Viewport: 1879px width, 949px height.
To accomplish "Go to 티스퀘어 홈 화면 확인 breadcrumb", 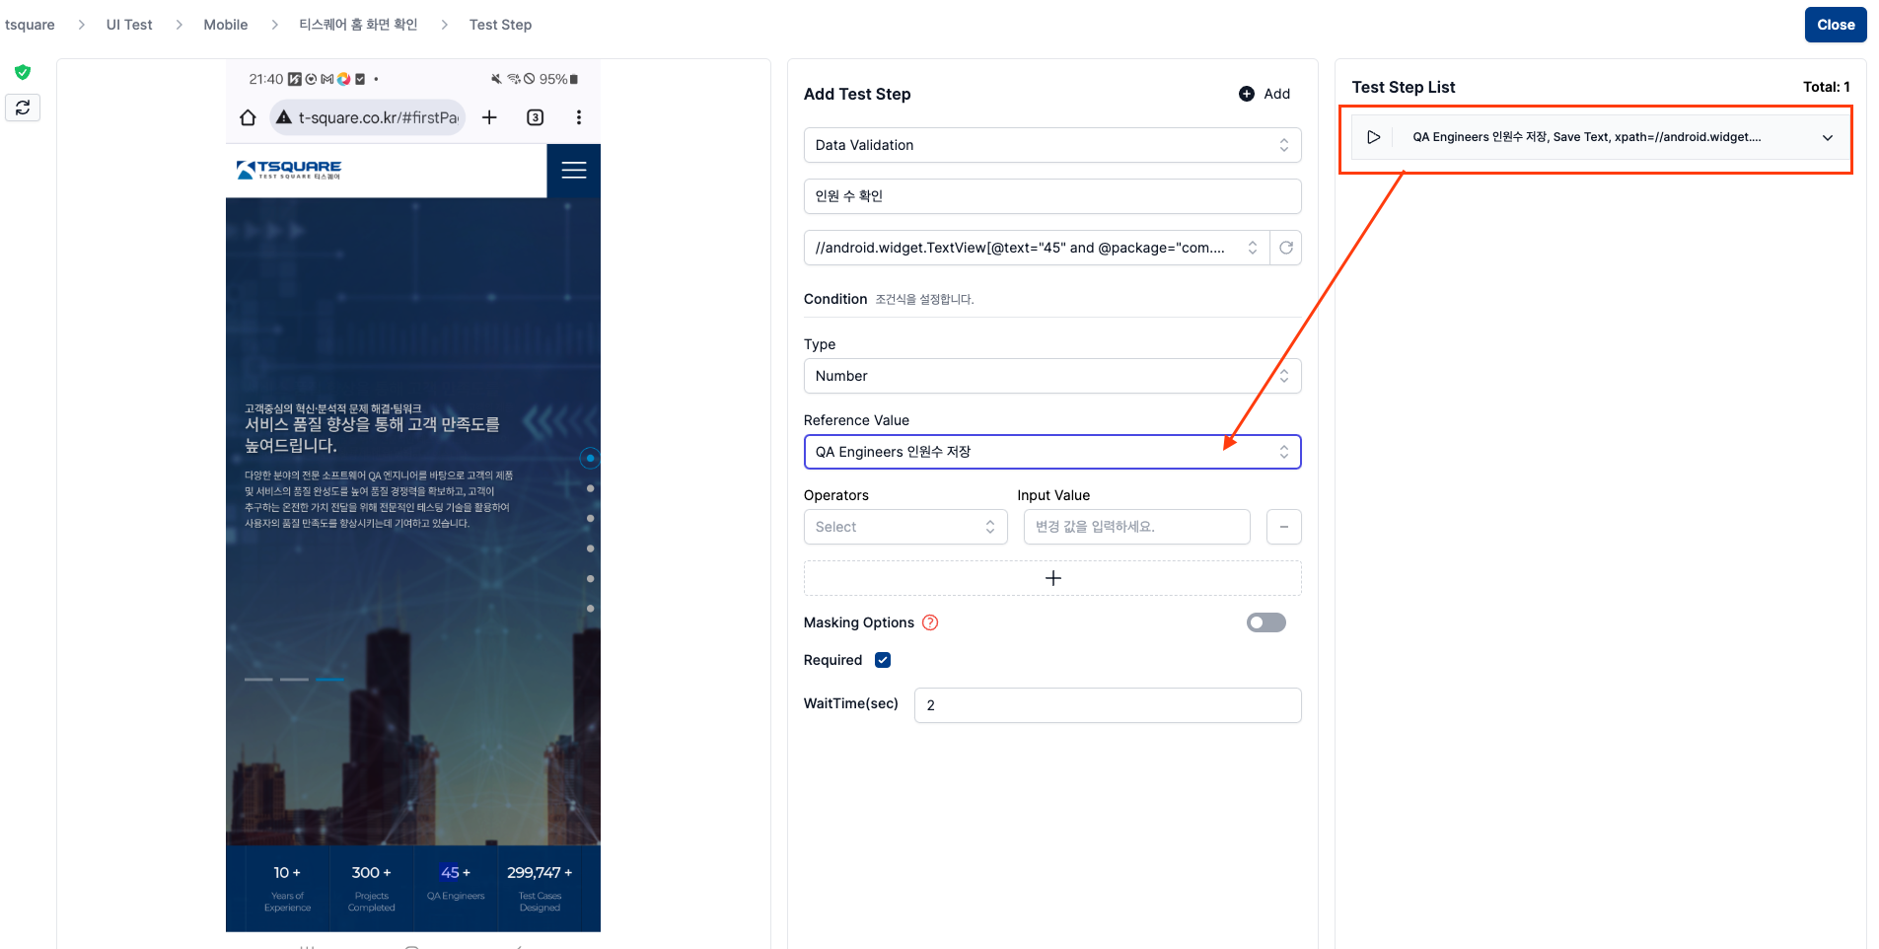I will click(358, 25).
